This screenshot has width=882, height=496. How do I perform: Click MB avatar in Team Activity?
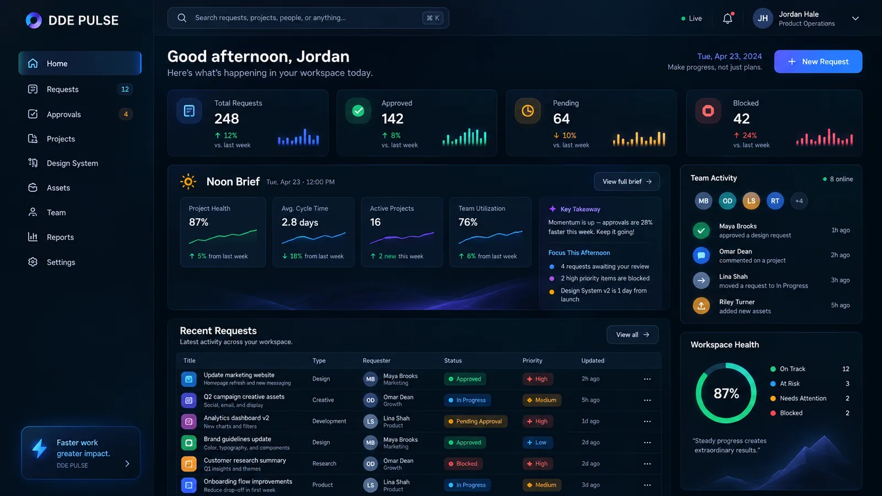tap(703, 201)
